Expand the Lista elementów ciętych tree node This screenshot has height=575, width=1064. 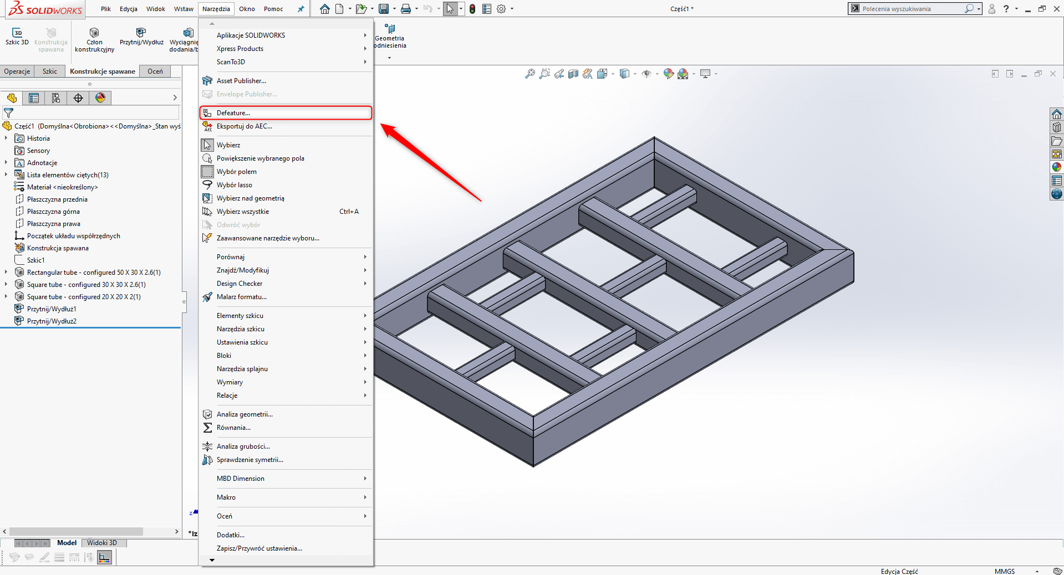pyautogui.click(x=6, y=174)
